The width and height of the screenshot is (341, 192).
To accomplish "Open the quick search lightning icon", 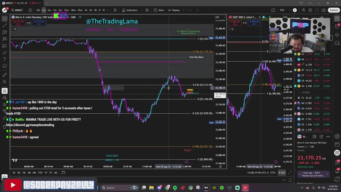I will (x=303, y=10).
